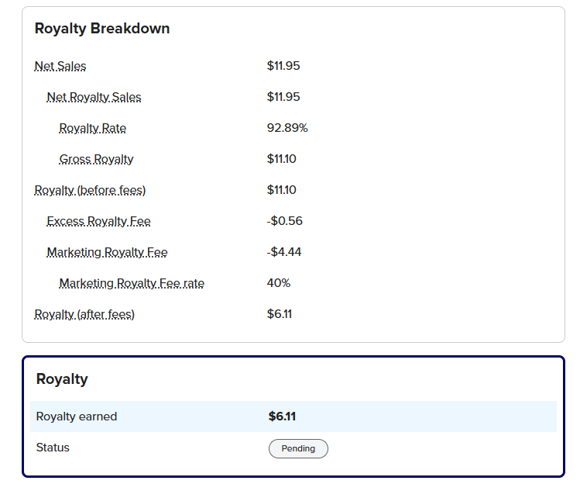Show Excess Royalty Fee definition
The image size is (580, 484).
(x=98, y=221)
